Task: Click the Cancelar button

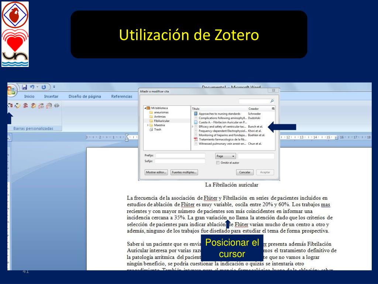Action: (245, 172)
